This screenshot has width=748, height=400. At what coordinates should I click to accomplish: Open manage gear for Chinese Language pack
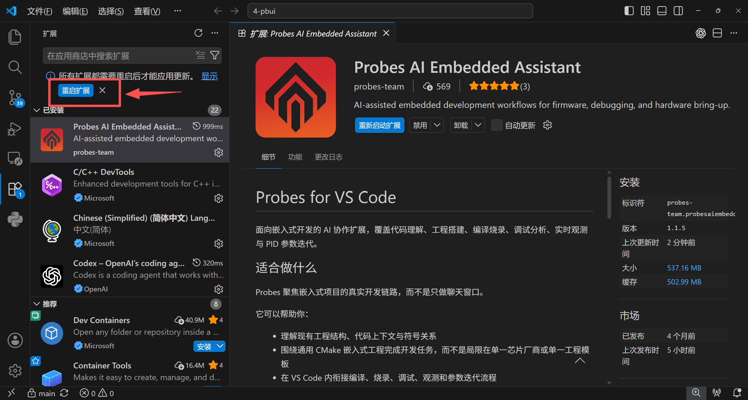tap(219, 244)
